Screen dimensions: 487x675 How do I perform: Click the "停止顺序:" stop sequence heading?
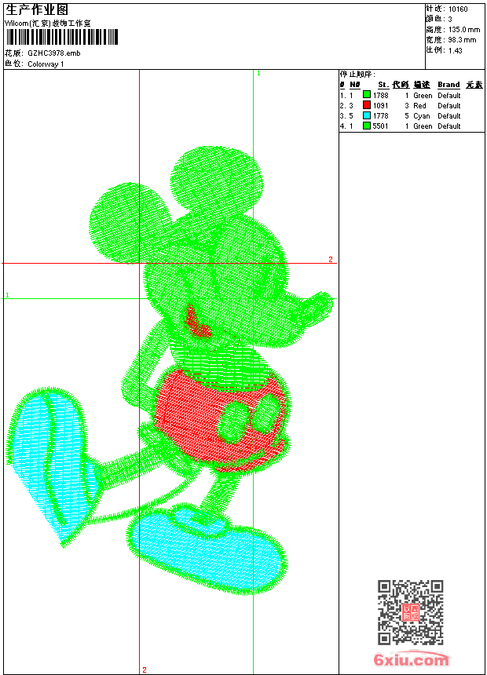357,75
